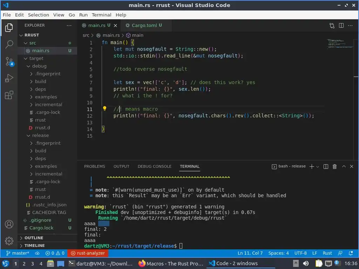This screenshot has width=359, height=269.
Task: Open the terminal launch profile dropdown
Action: [318, 167]
